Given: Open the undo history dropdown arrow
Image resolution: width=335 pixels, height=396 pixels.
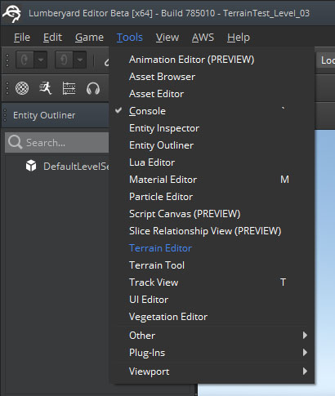Looking at the screenshot, I should tap(41, 60).
